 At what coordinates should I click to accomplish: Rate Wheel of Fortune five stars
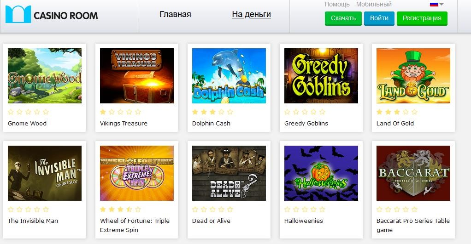(138, 209)
